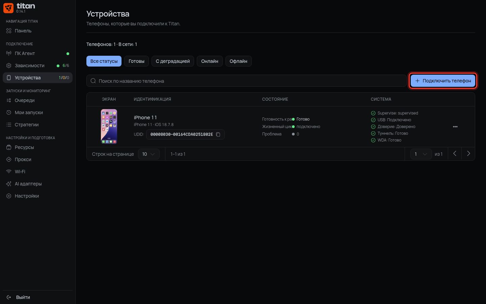Click the Ресурсы folder icon

coord(9,147)
